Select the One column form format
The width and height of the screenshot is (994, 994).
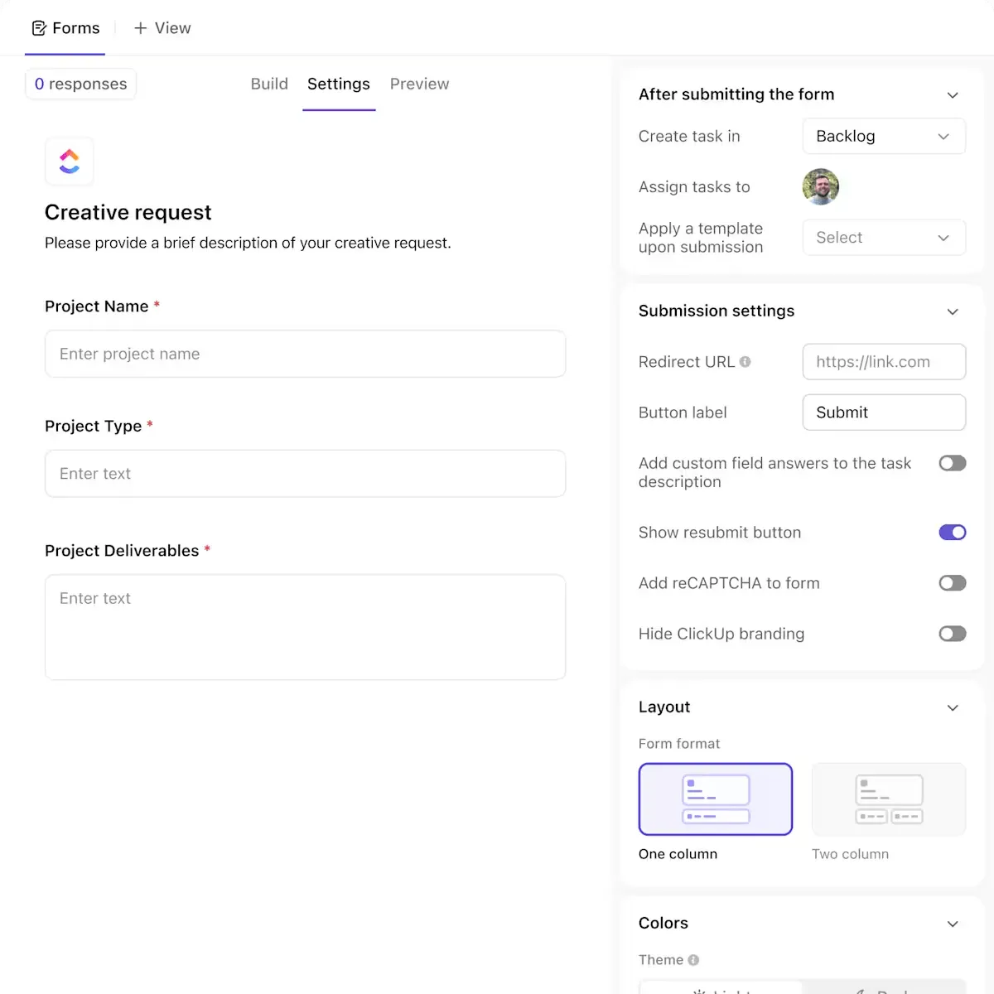click(x=716, y=799)
